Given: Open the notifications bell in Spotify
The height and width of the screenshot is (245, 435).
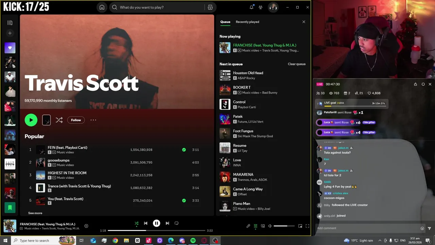Looking at the screenshot, I should tap(251, 7).
